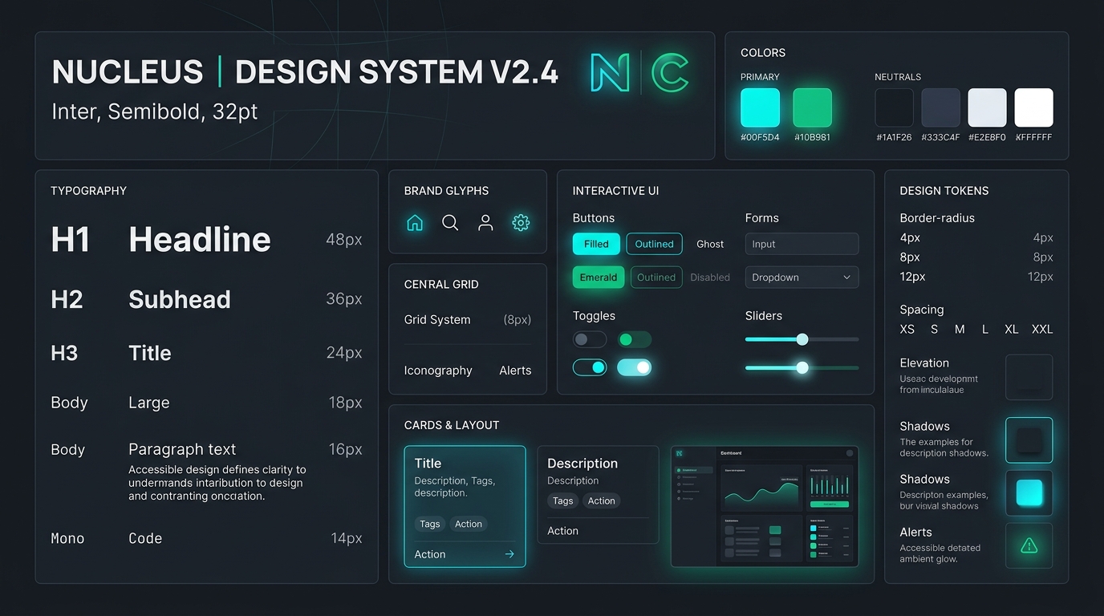Image resolution: width=1104 pixels, height=616 pixels.
Task: Open the settings gear glyph
Action: coord(521,223)
